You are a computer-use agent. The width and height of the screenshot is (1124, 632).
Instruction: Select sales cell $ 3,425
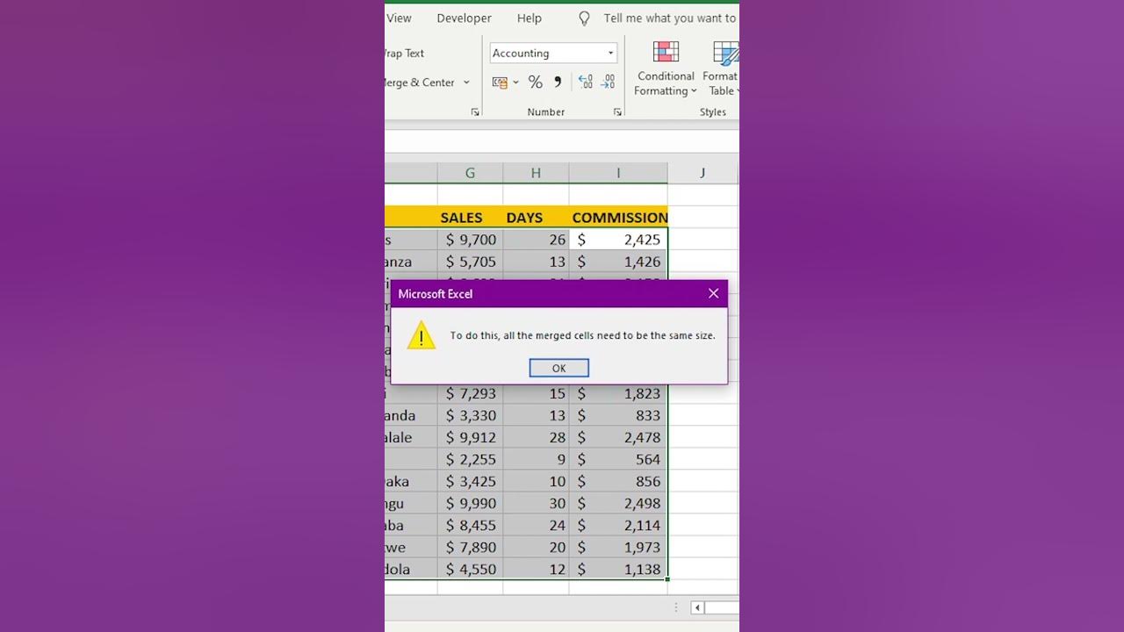pos(470,481)
